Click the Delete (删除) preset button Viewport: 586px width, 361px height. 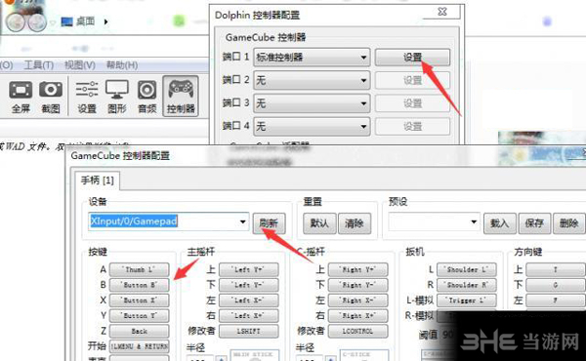(x=569, y=223)
